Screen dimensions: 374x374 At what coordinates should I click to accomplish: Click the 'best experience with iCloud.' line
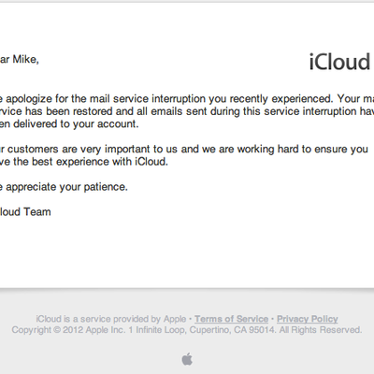click(x=84, y=162)
